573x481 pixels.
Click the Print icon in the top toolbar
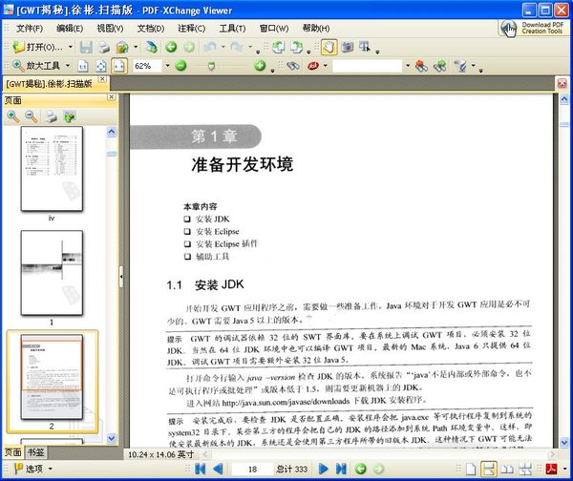coord(104,47)
